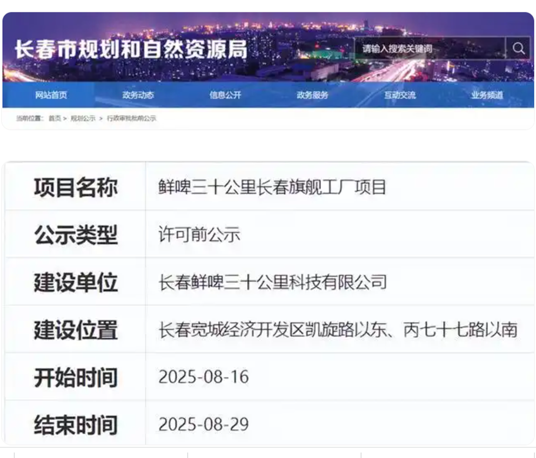Select the 公示类型 label cell
536x458 pixels.
point(76,234)
